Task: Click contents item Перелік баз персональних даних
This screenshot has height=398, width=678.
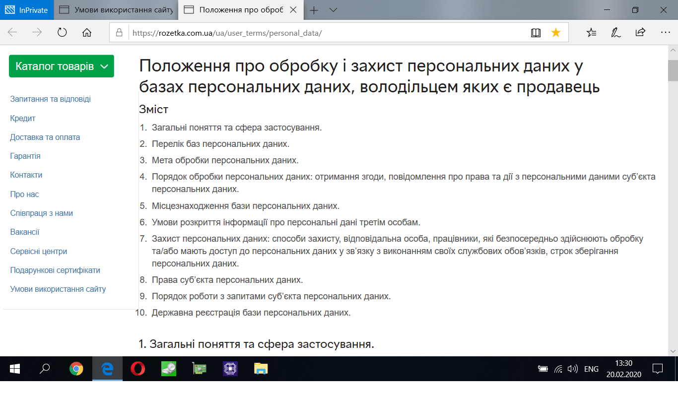Action: 220,144
